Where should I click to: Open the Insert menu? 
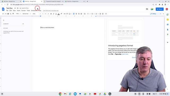[19, 11]
